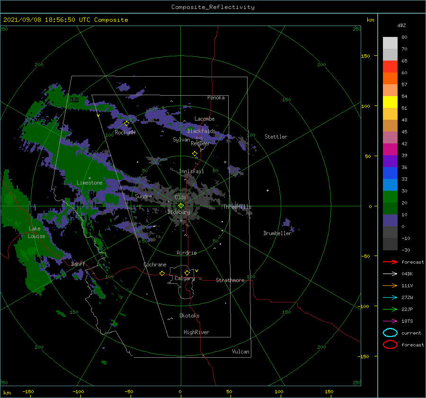
Task: Click the Innisfail label
Action: coord(191,171)
